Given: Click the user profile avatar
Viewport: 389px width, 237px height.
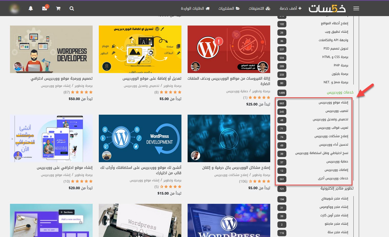Looking at the screenshot, I should 15,8.
